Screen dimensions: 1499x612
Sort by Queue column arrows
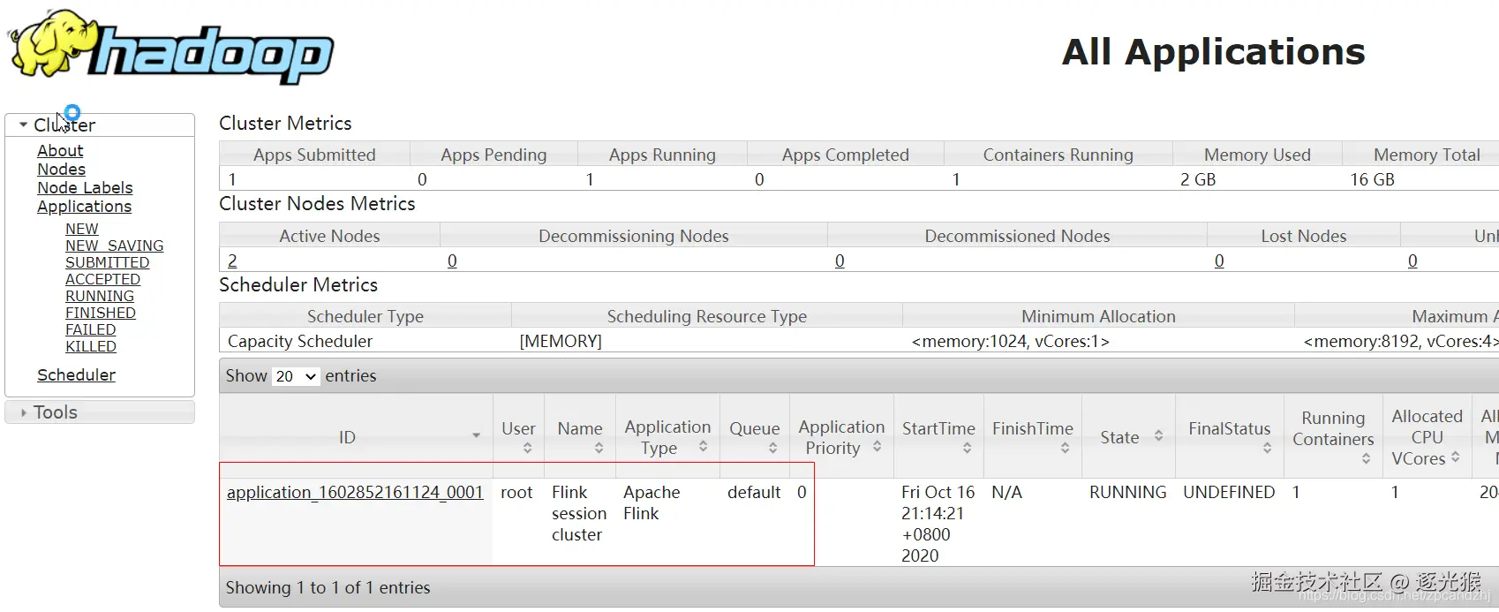coord(772,449)
